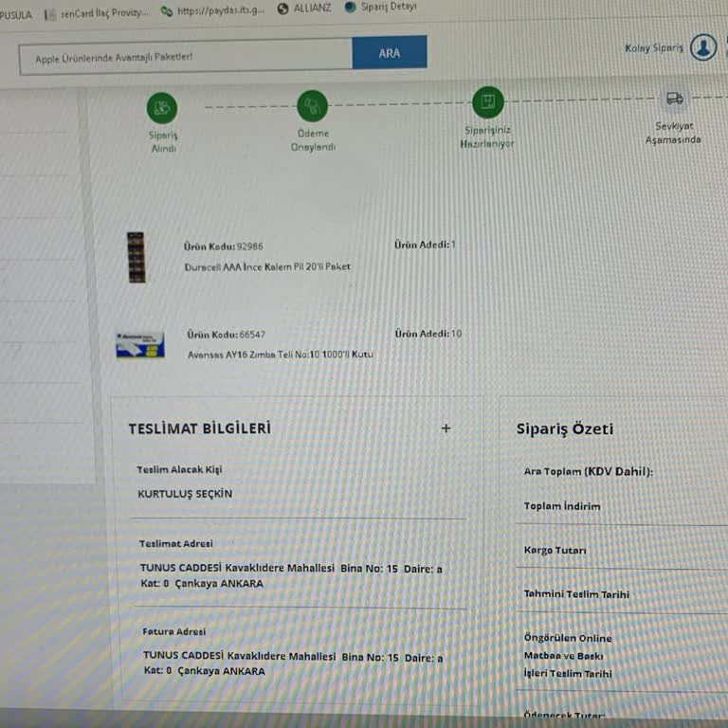The width and height of the screenshot is (728, 728).
Task: Click the Sipariş Özeti heading
Action: pos(565,428)
